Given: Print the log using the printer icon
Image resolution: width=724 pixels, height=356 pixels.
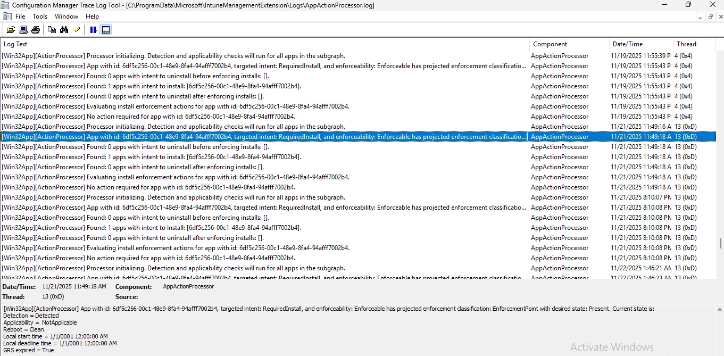Looking at the screenshot, I should tap(36, 30).
